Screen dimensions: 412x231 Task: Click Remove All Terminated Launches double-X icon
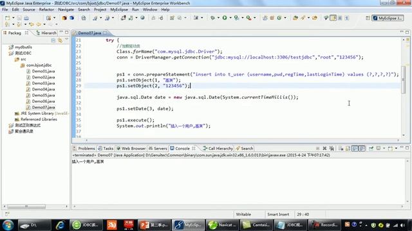click(332, 148)
